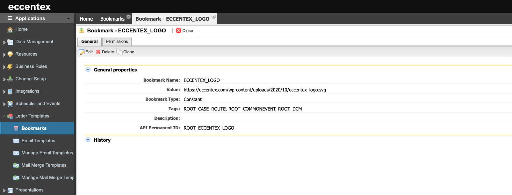Click the Letter Templates icon
Screen dimensions: 512x195
pos(10,116)
